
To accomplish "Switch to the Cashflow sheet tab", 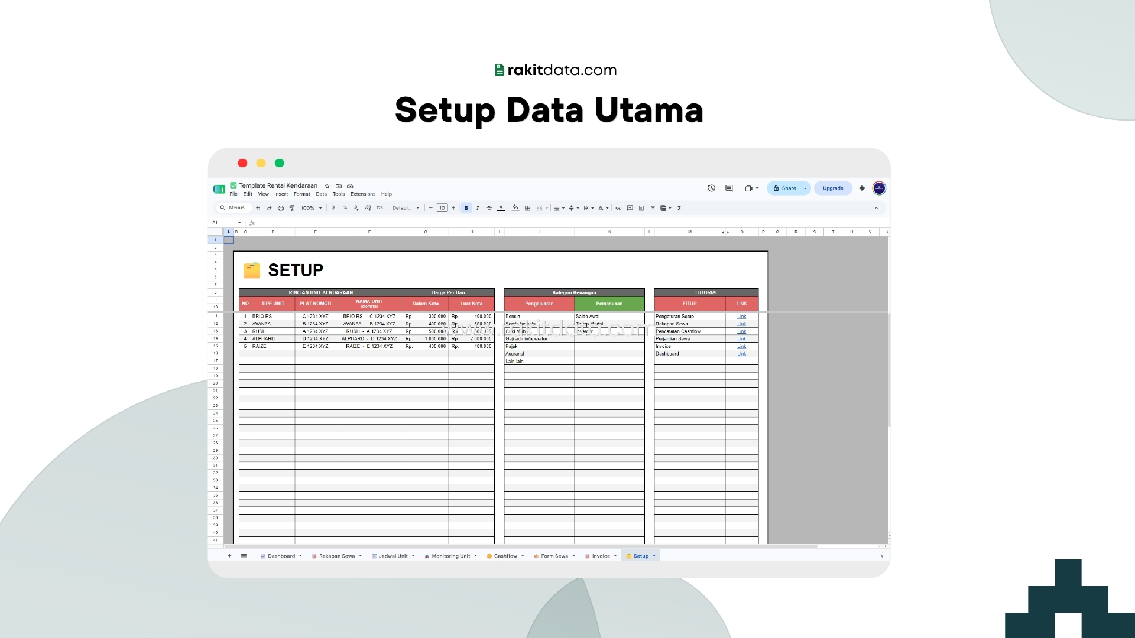I will point(505,556).
